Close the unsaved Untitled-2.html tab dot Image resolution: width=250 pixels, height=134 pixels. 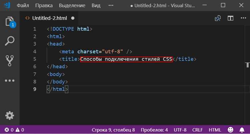pyautogui.click(x=73, y=18)
